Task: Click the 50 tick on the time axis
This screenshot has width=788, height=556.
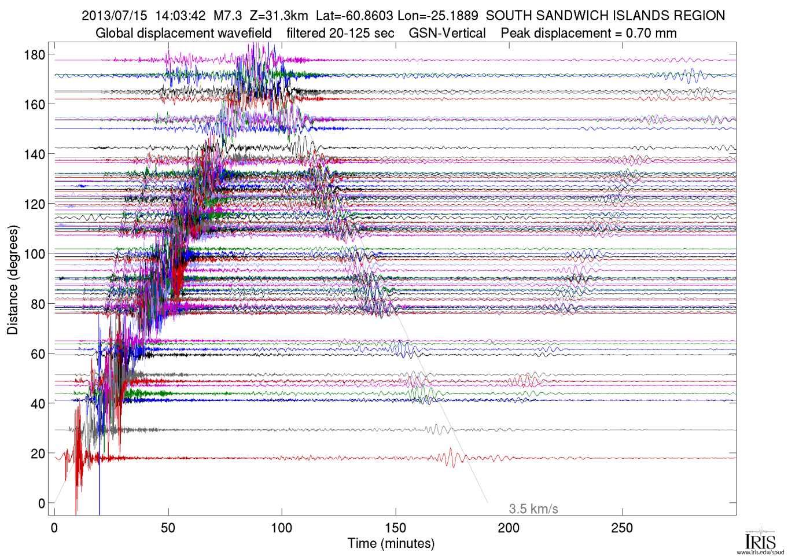Action: coord(168,528)
